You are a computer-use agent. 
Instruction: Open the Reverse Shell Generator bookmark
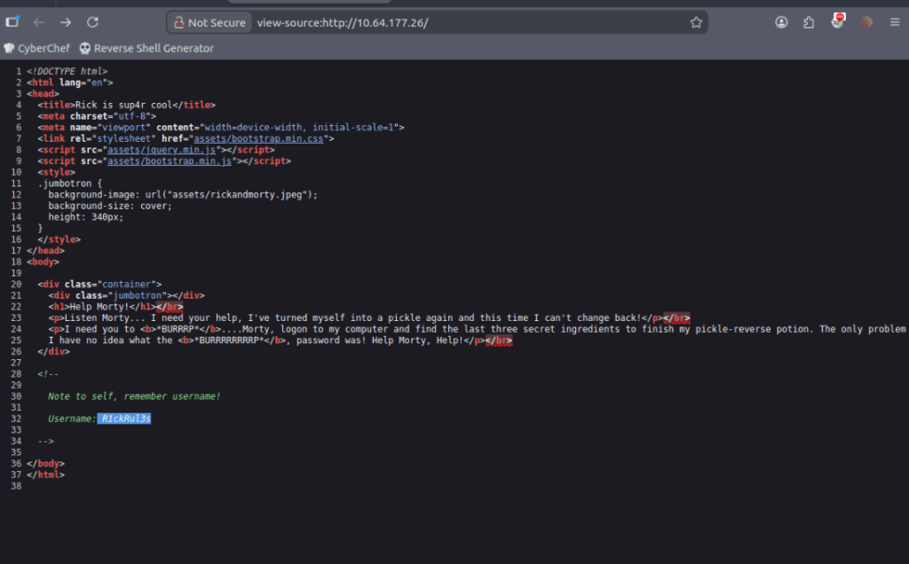[x=146, y=49]
